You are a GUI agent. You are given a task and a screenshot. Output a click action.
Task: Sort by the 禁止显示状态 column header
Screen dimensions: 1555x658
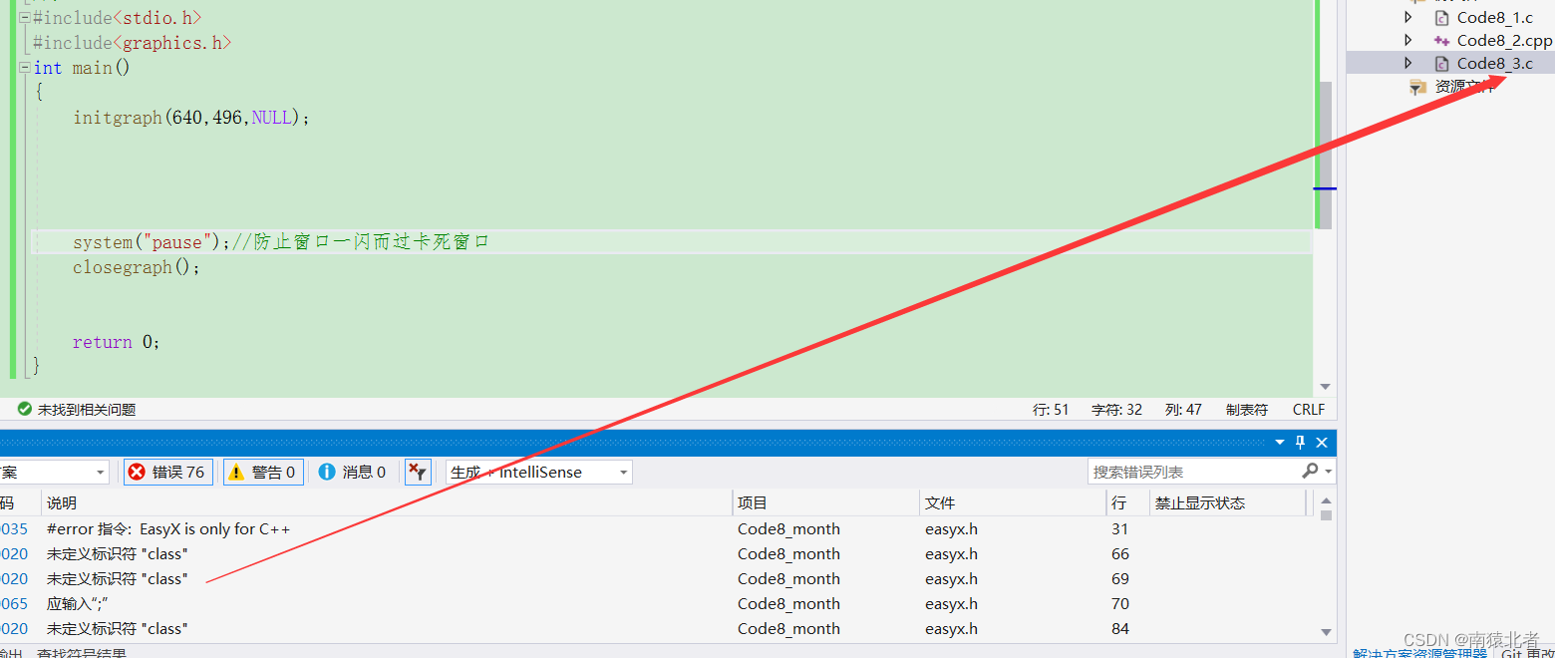coord(1227,502)
